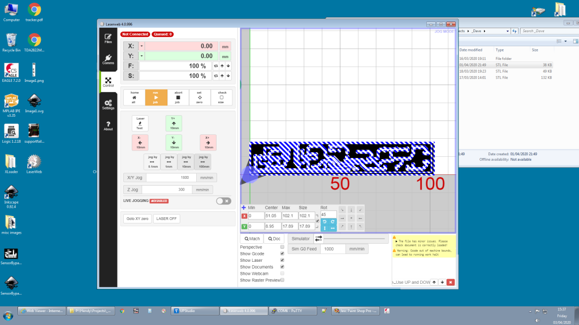Click the abort job button
579x325 pixels.
click(x=178, y=97)
